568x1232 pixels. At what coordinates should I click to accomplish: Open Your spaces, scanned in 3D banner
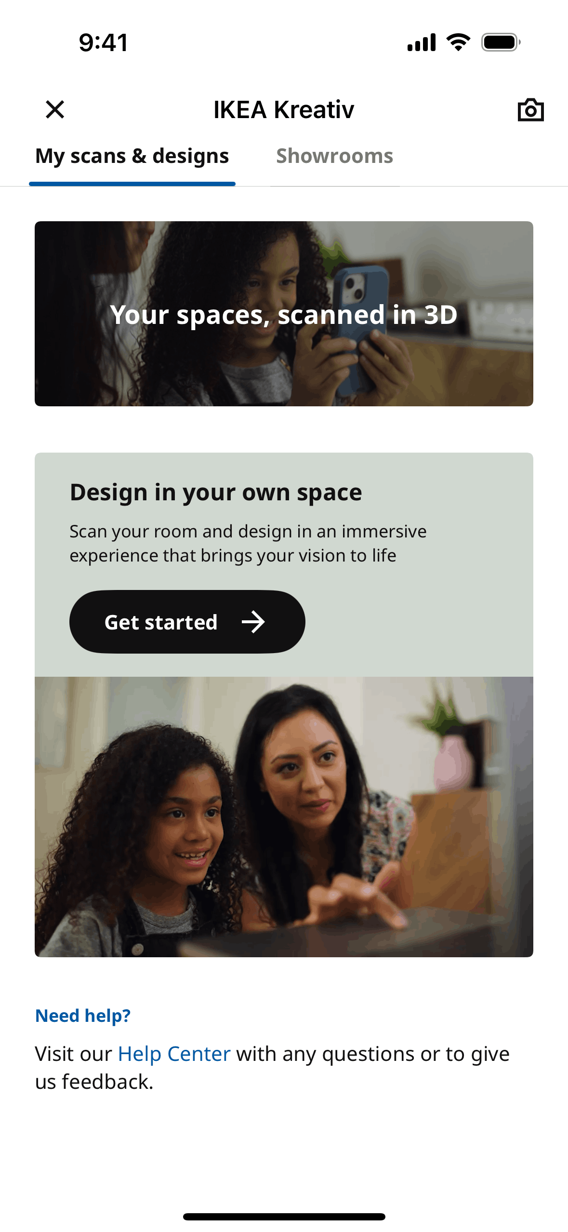284,314
